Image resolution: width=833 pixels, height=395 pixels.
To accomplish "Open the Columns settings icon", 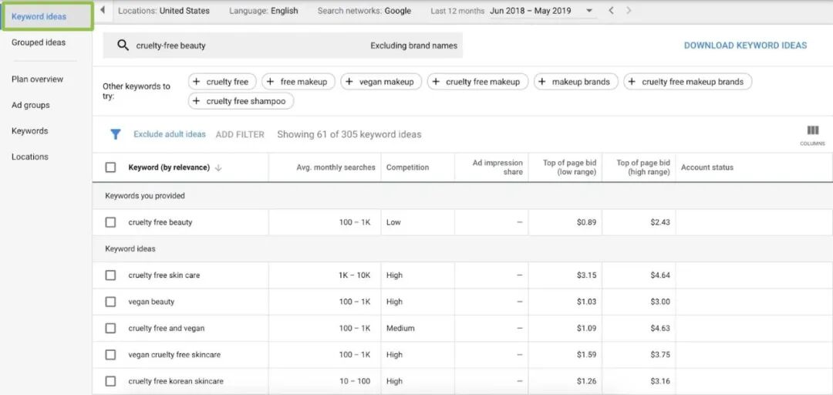I will 812,131.
